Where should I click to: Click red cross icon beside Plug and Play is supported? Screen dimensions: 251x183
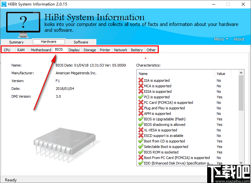(x=141, y=108)
